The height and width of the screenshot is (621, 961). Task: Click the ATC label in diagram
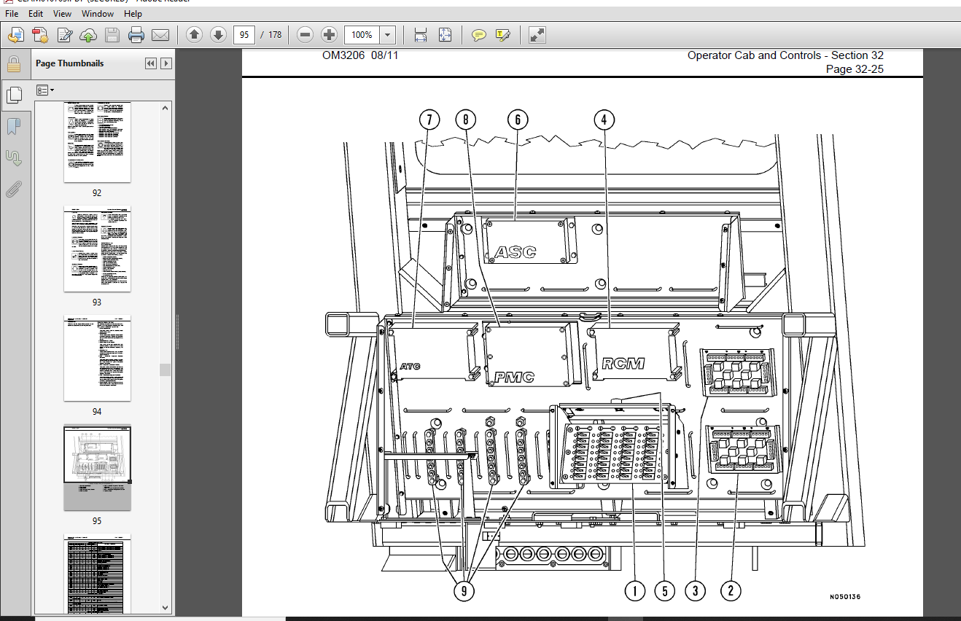(x=410, y=366)
